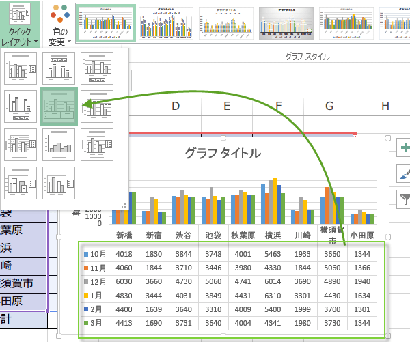410x342 pixels.
Task: Click the chart styles paintbrush button
Action: tap(405, 173)
